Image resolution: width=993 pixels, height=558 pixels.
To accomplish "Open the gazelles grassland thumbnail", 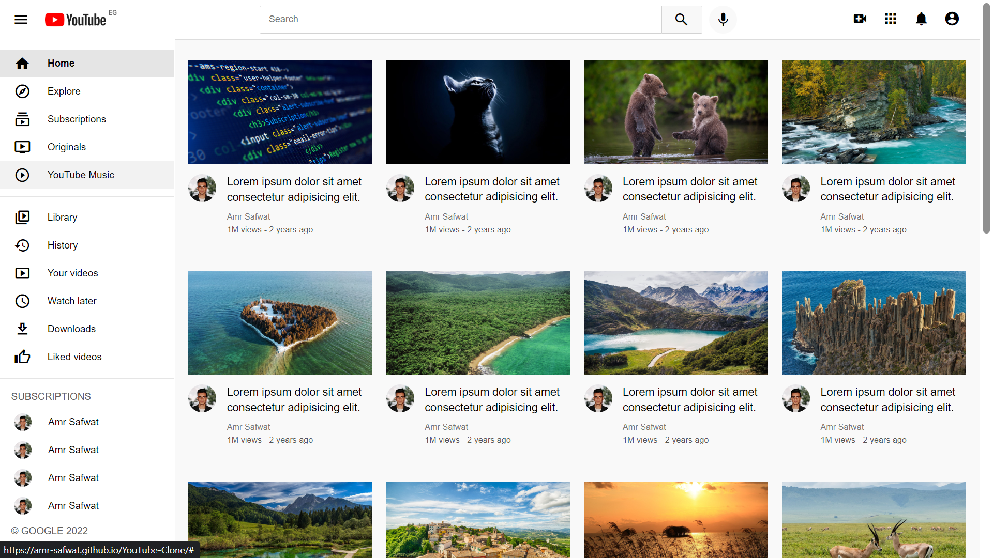I will [874, 520].
